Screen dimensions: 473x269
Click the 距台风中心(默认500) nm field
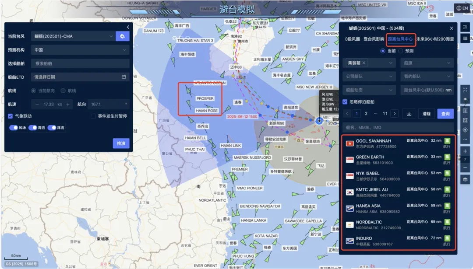click(x=427, y=90)
